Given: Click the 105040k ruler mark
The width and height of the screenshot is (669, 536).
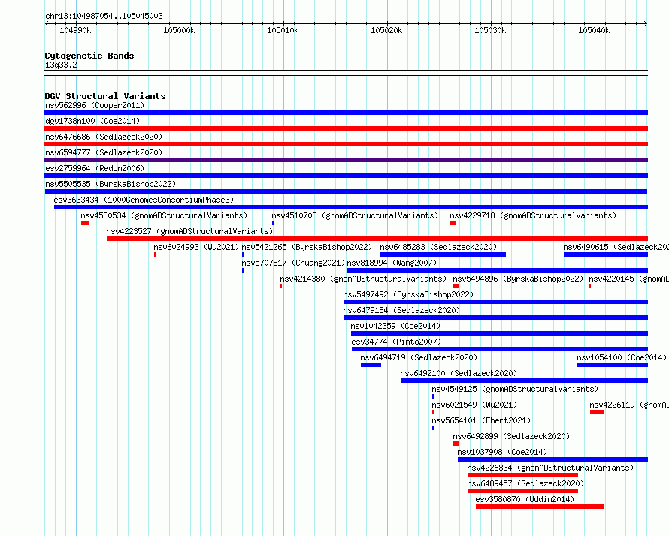Looking at the screenshot, I should point(594,30).
